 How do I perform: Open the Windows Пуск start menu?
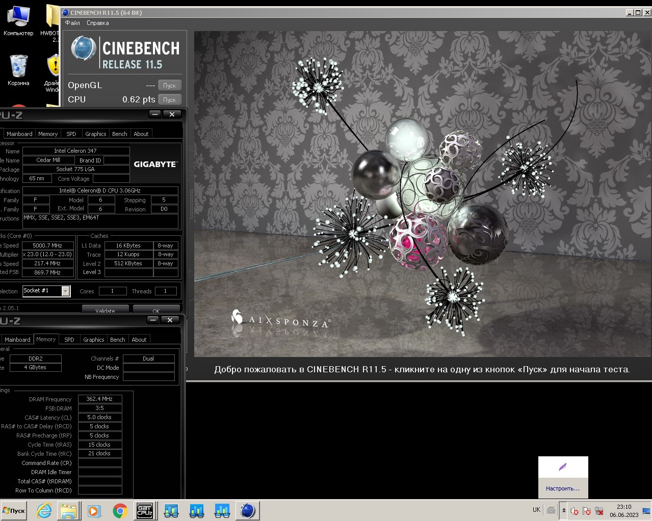14,510
